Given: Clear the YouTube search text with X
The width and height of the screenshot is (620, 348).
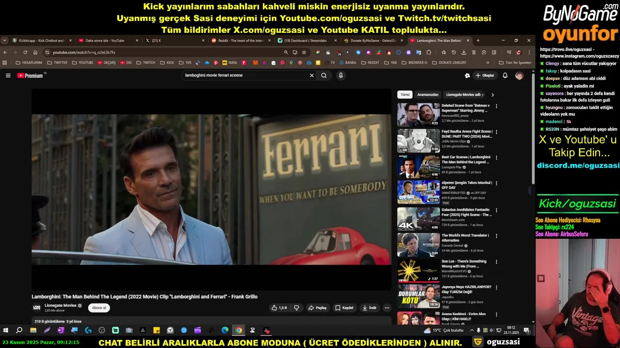Looking at the screenshot, I should 311,75.
